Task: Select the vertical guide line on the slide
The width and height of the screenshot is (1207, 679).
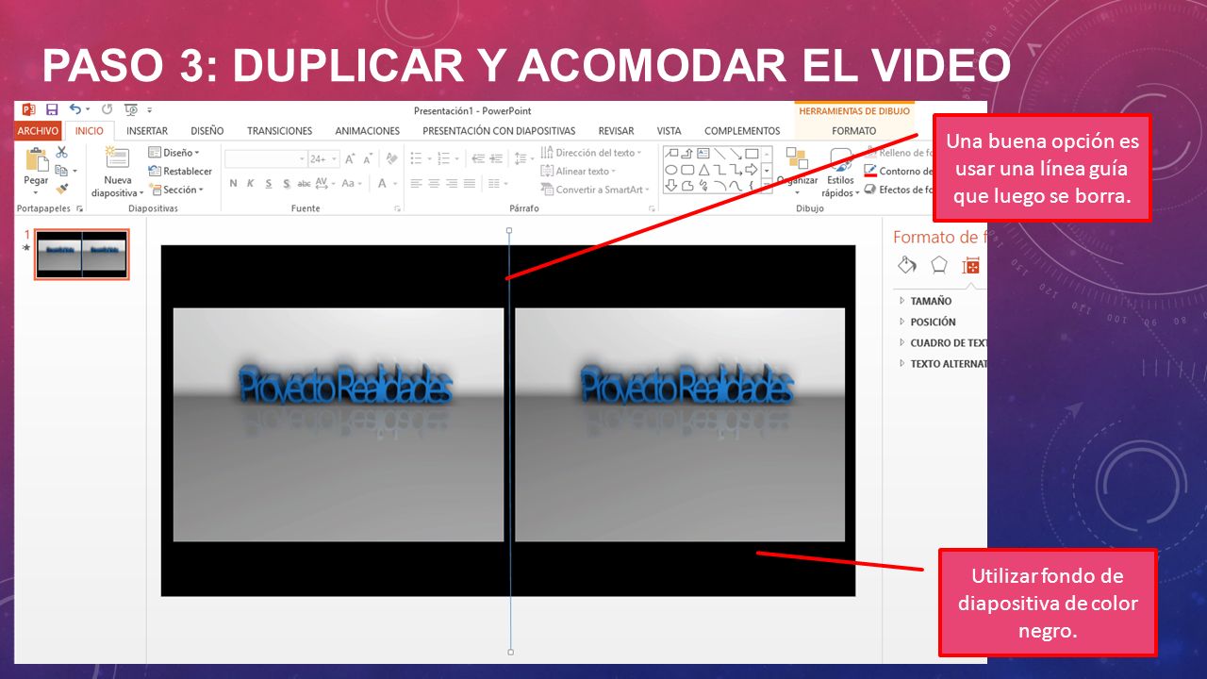Action: click(510, 440)
